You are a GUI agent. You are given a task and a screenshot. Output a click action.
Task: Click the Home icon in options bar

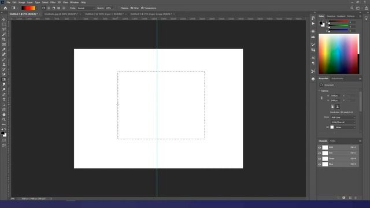[5, 8]
